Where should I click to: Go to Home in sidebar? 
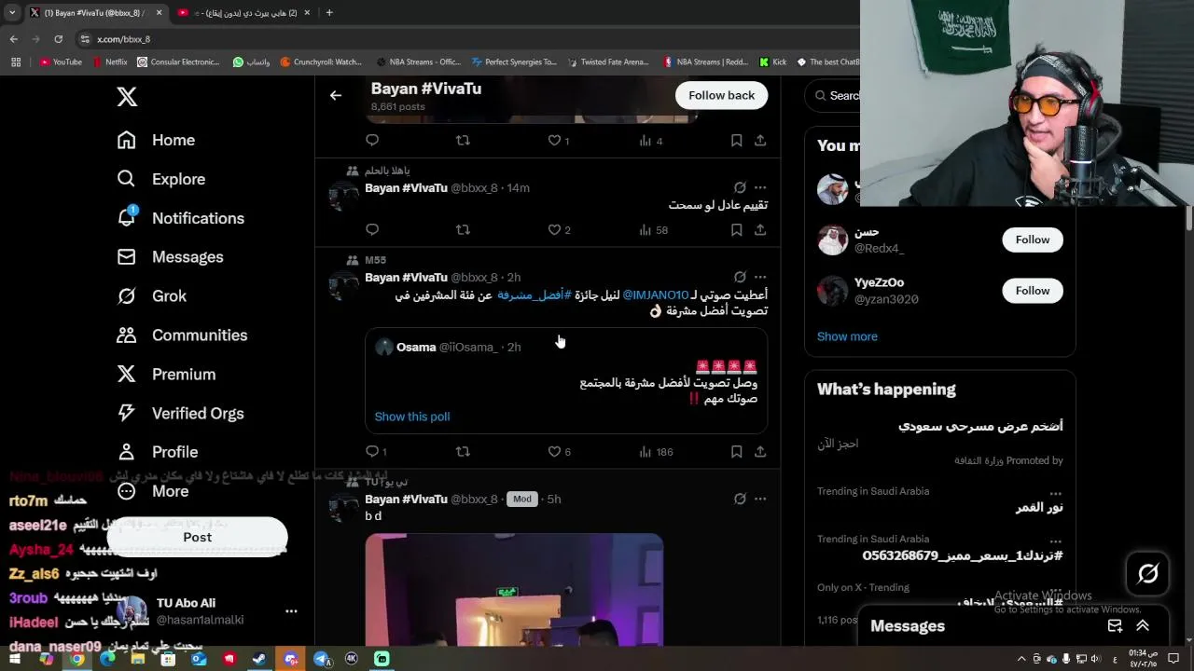pos(156,140)
